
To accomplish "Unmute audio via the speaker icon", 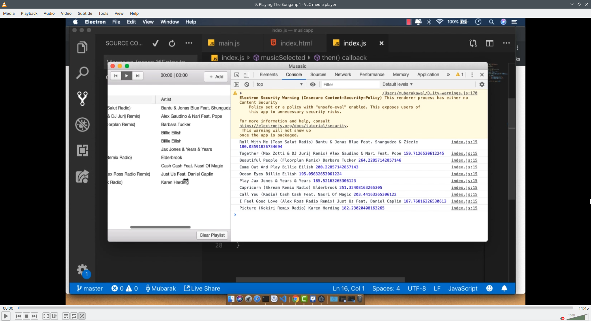I will 562,318.
